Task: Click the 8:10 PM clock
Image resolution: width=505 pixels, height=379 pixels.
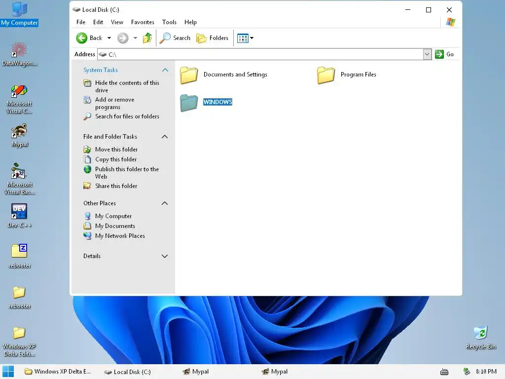Action: pos(486,372)
